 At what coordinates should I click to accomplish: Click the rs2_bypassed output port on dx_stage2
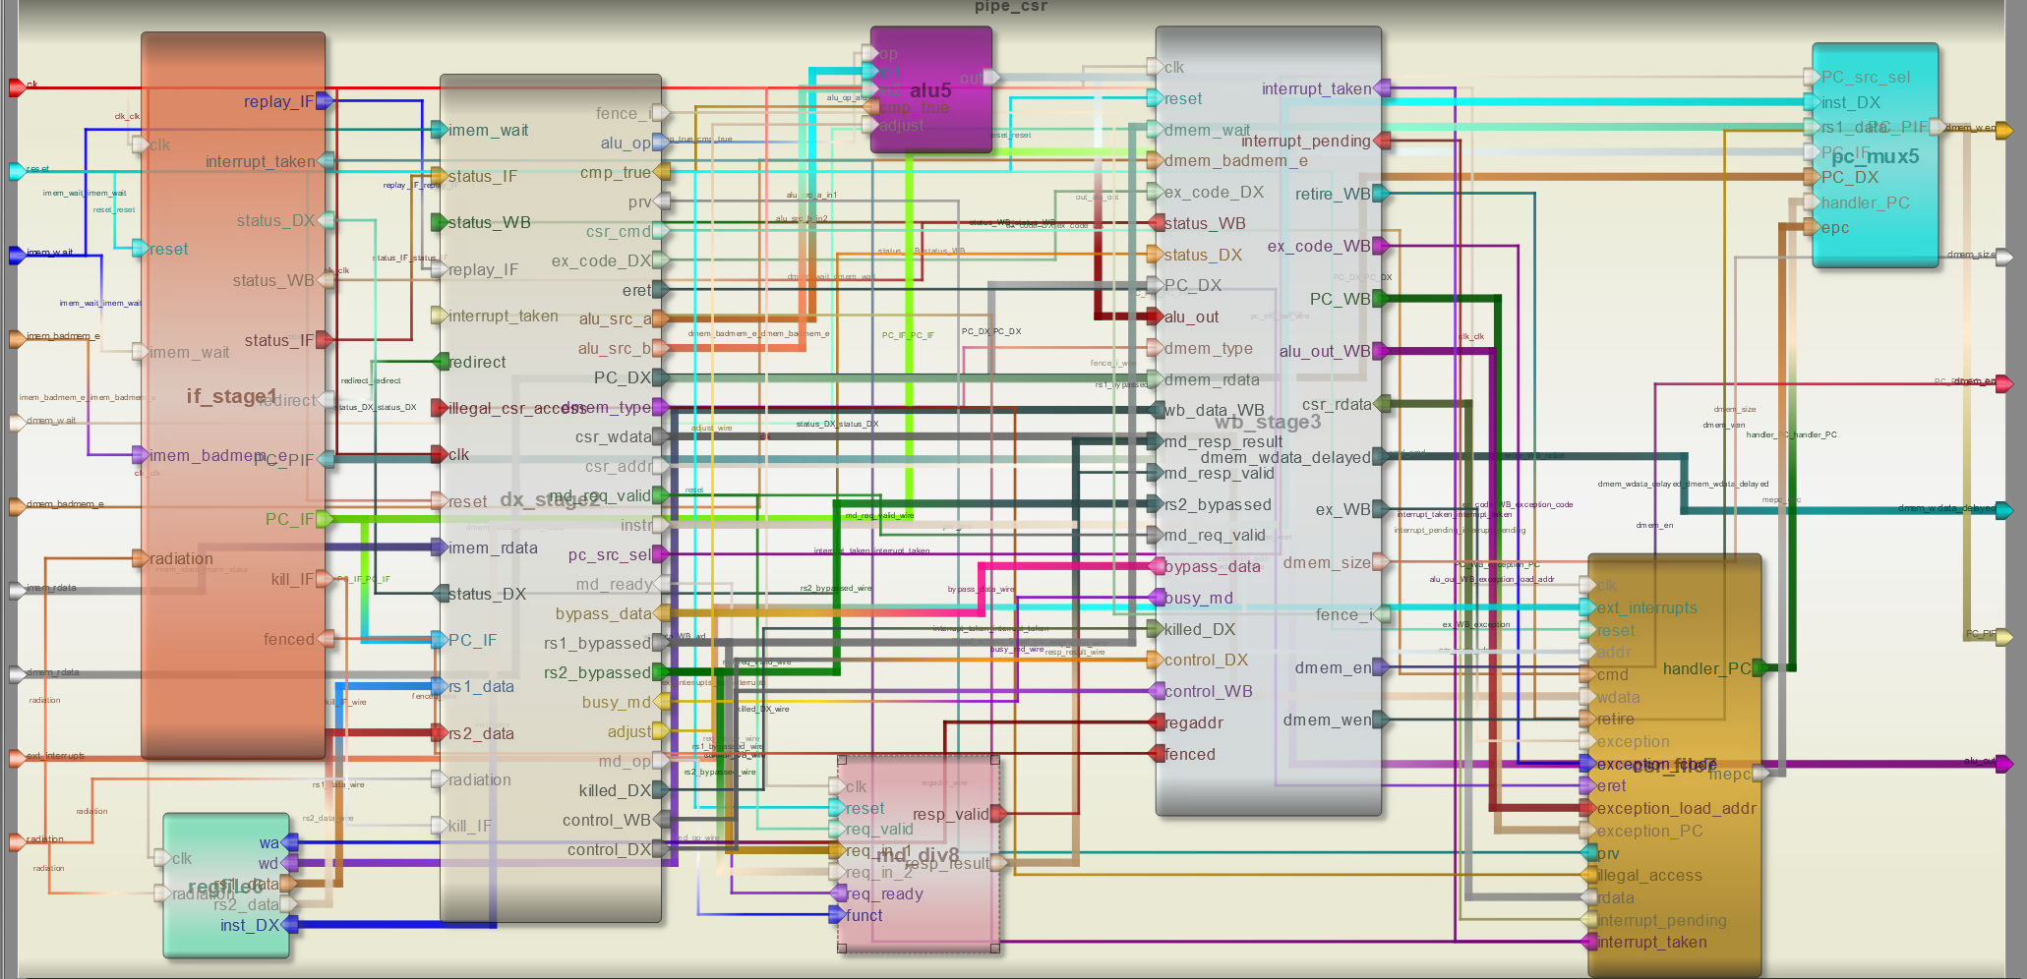[661, 672]
